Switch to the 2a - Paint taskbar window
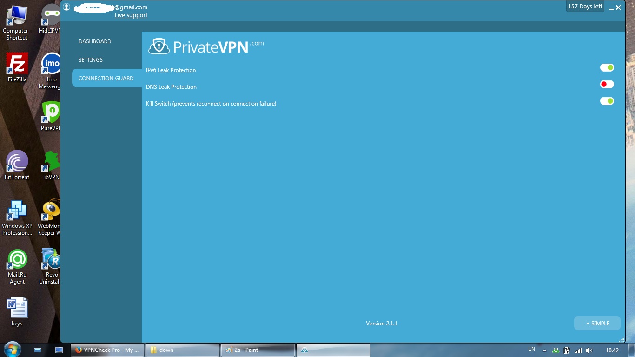The height and width of the screenshot is (357, 635). tap(258, 350)
